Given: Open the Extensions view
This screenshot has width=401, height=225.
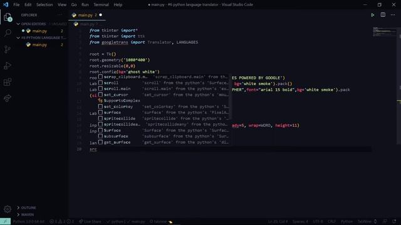Looking at the screenshot, I should pos(8,82).
